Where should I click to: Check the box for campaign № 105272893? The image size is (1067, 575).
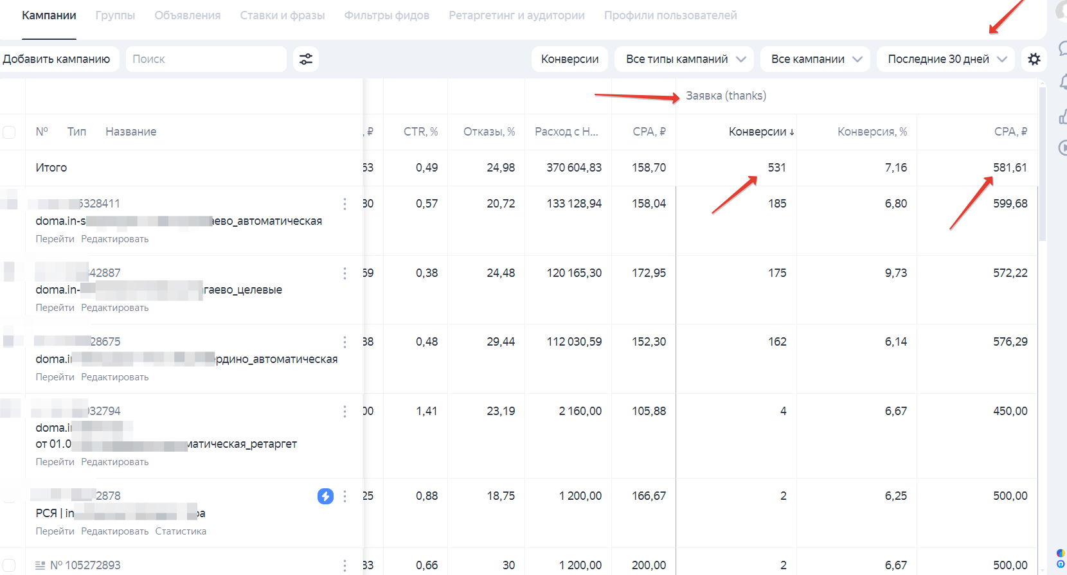click(9, 565)
